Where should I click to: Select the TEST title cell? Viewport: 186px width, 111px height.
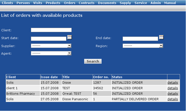[x=77, y=88]
